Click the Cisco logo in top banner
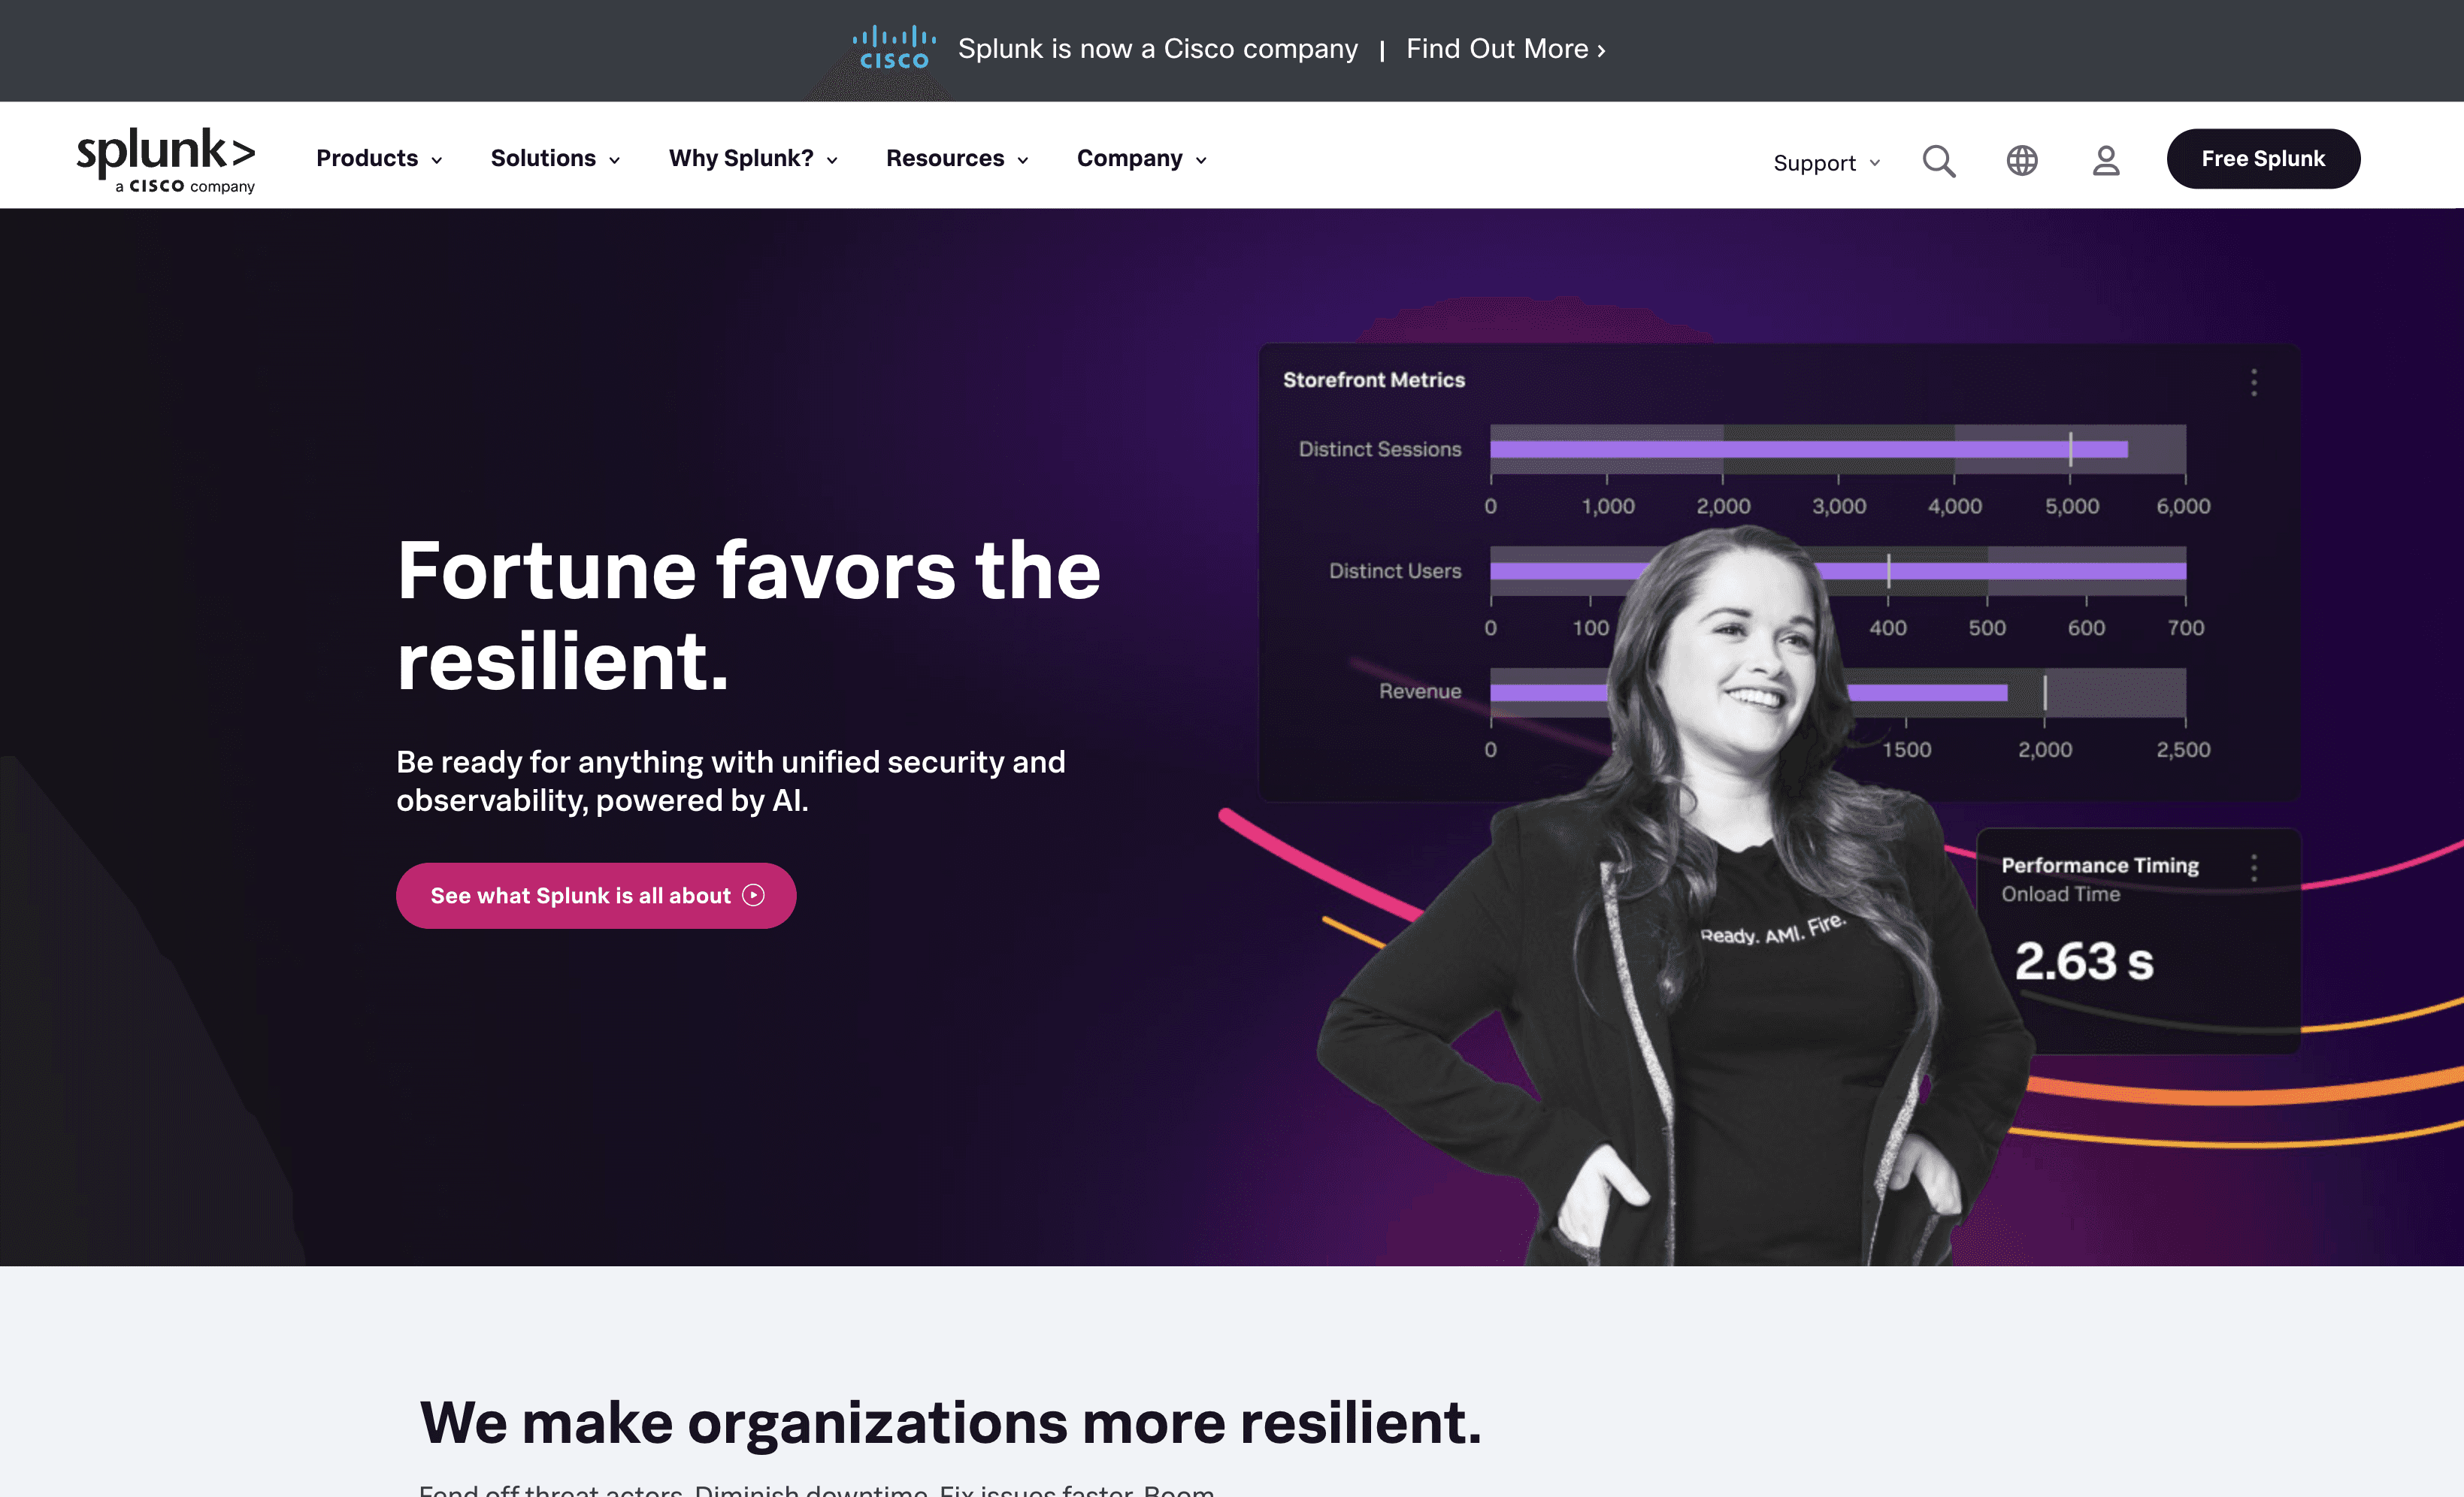Viewport: 2464px width, 1497px height. pos(894,48)
